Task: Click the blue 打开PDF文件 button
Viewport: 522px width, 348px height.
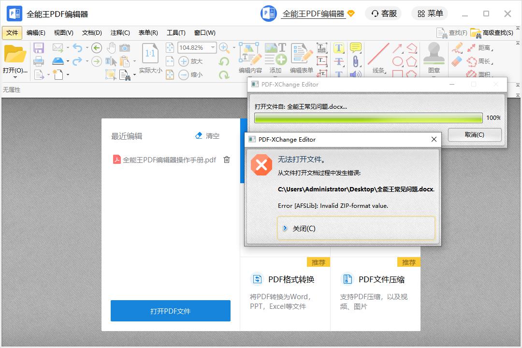Action: 170,311
